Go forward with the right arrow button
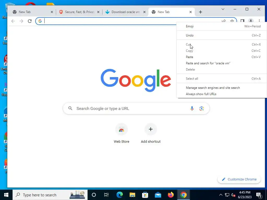Image resolution: width=267 pixels, height=200 pixels. click(x=21, y=21)
